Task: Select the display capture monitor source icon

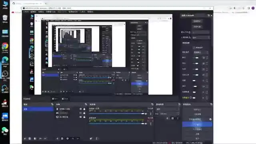Action: point(57,117)
